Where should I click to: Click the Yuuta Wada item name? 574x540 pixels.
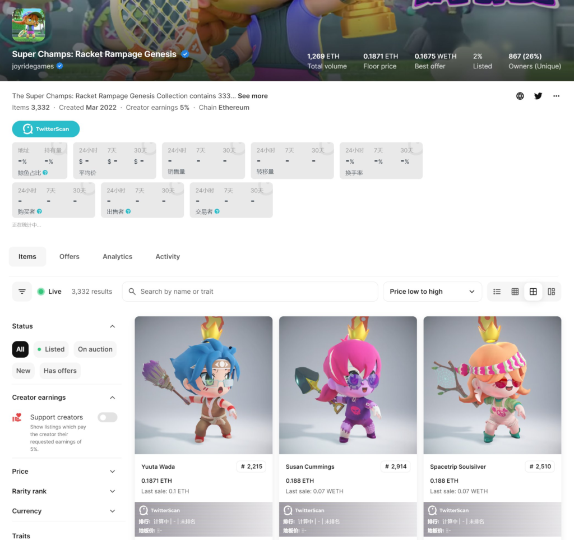pos(158,467)
